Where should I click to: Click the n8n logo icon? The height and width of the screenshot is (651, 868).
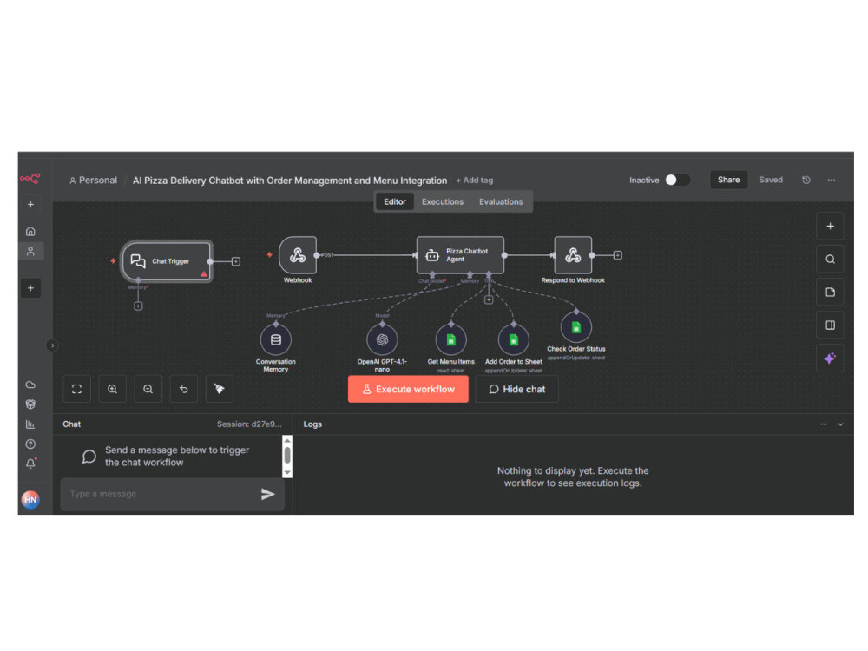point(30,178)
